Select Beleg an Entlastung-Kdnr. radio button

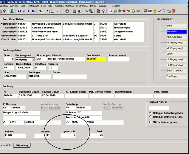click(x=151, y=113)
